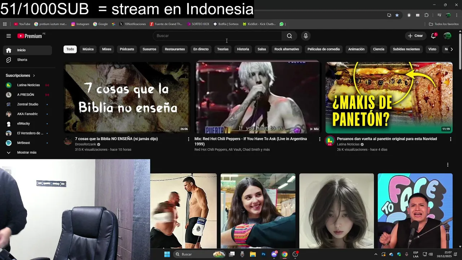The height and width of the screenshot is (260, 462).
Task: Open Chrome media controls icon
Action: pyautogui.click(x=439, y=15)
